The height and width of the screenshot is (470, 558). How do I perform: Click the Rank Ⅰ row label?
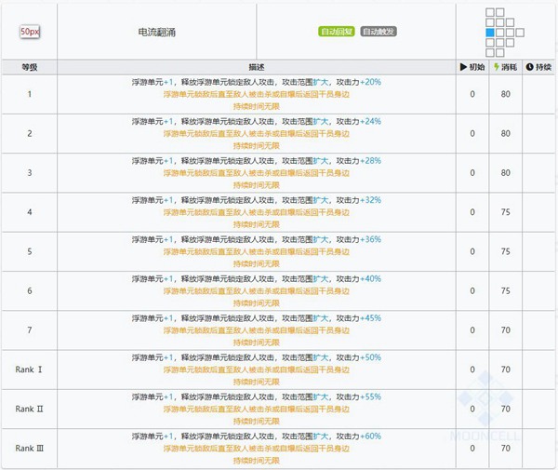click(x=30, y=369)
